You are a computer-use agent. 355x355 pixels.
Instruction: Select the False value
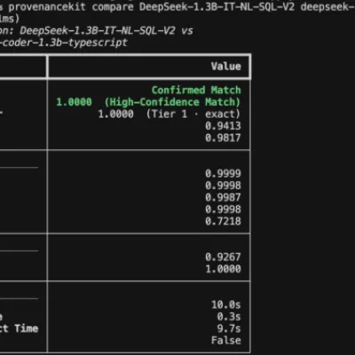(x=226, y=340)
